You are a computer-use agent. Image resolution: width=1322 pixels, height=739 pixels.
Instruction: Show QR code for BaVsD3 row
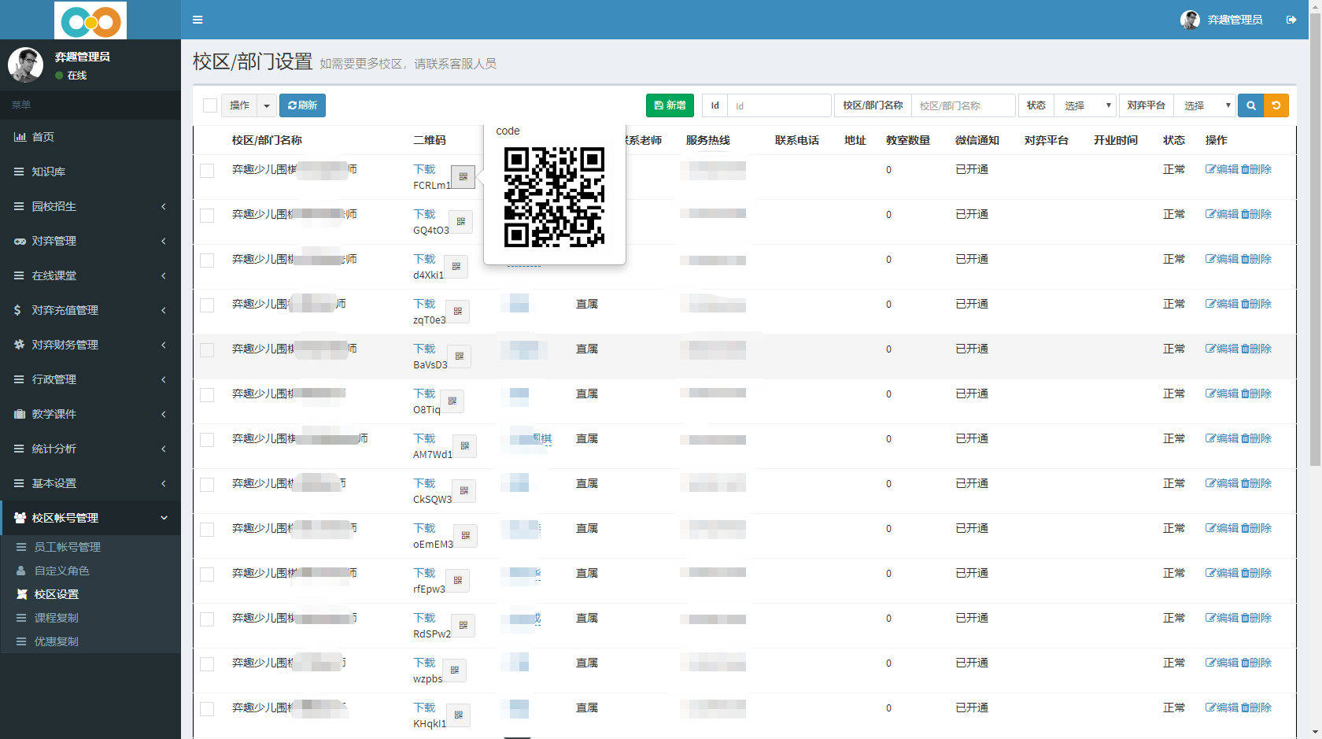click(x=460, y=357)
